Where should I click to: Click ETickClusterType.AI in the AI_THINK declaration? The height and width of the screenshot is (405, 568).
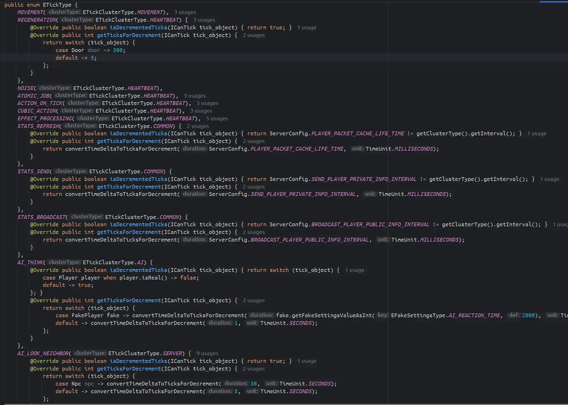pos(113,262)
